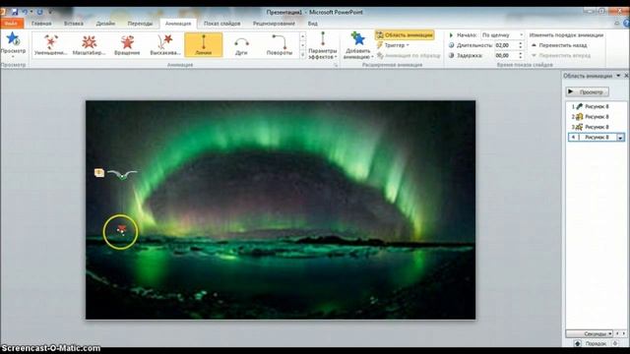Click the Undo icon in quick access toolbar
Viewport: 630px width, 354px height.
click(x=25, y=12)
